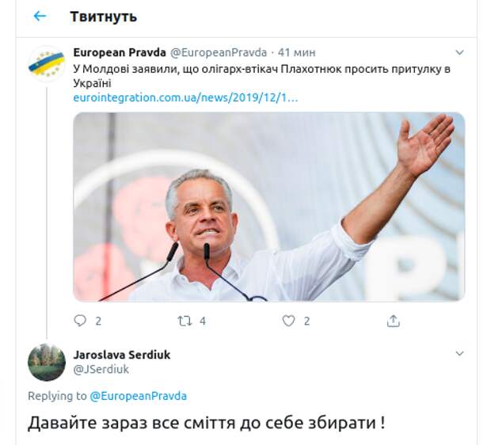The image size is (491, 445).
Task: Click the 41 мин timestamp
Action: pyautogui.click(x=296, y=52)
